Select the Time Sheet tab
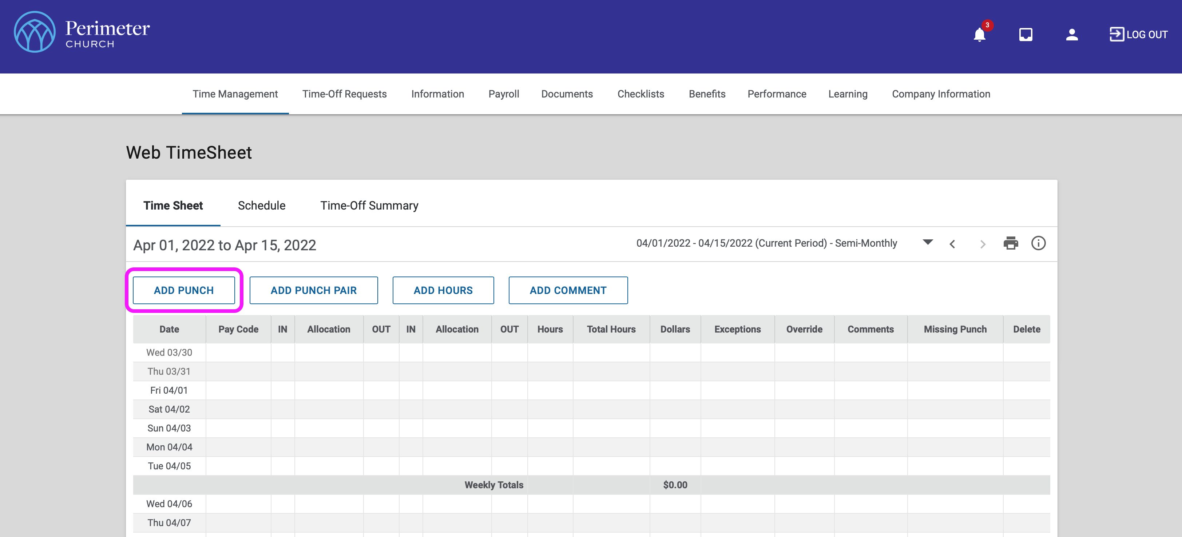 (x=173, y=206)
